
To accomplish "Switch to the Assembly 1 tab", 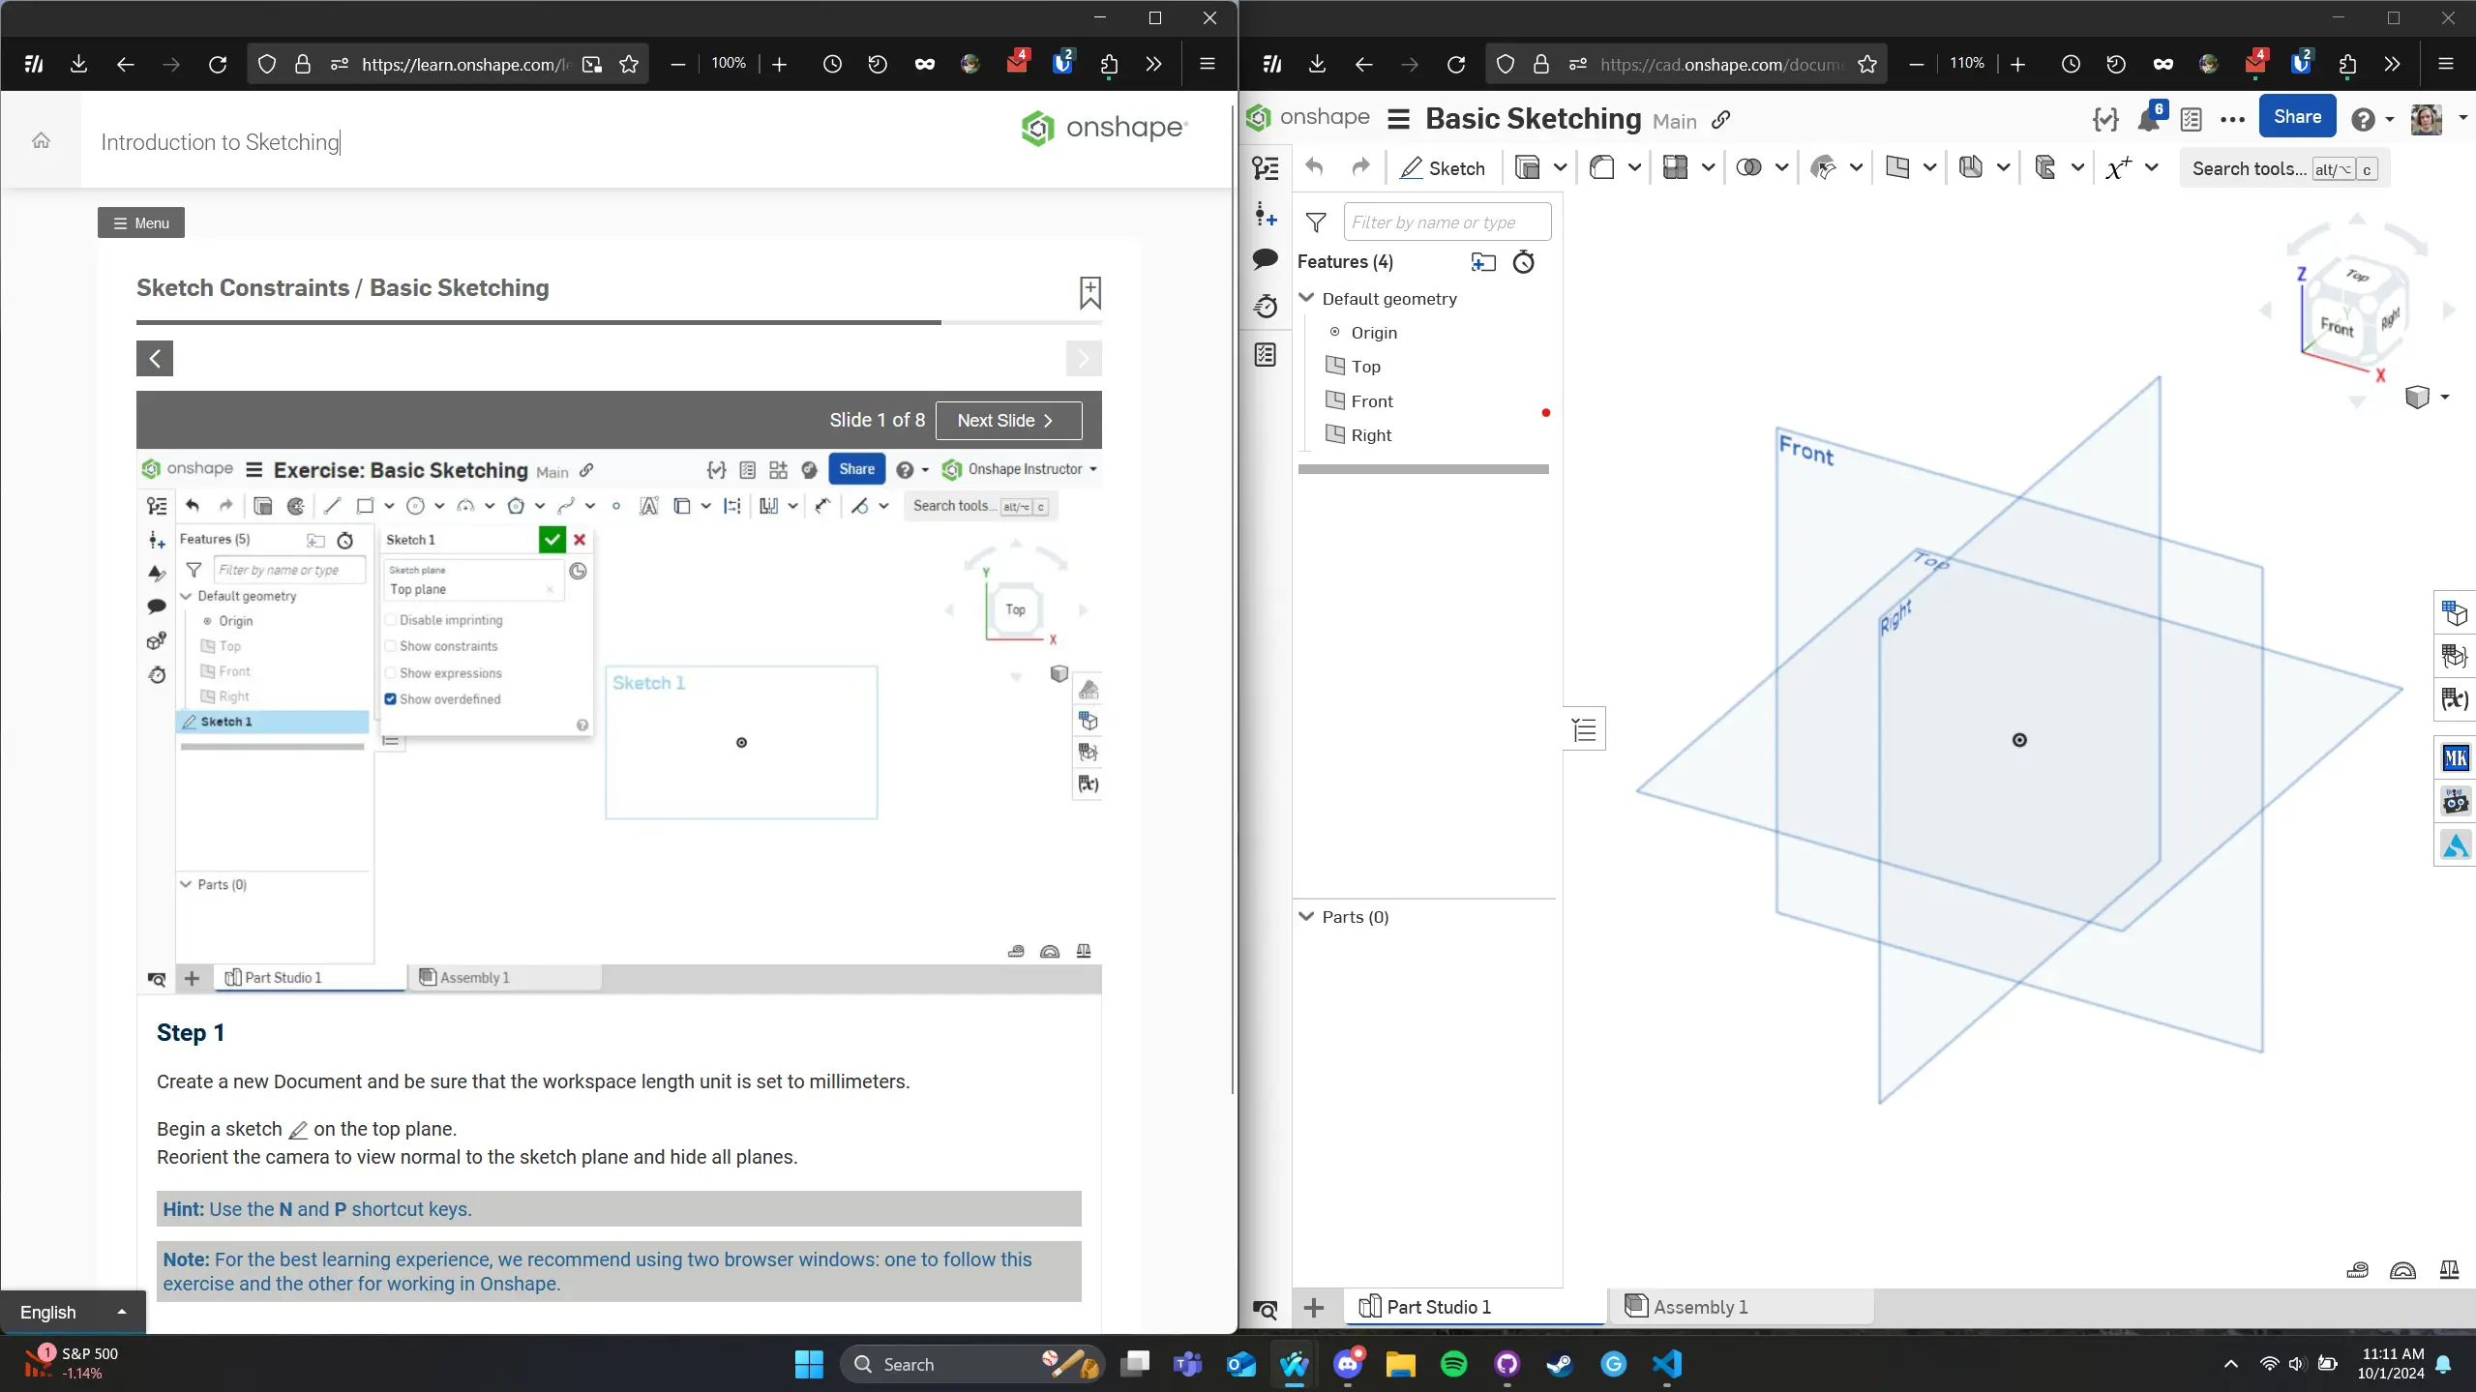I will [1699, 1307].
